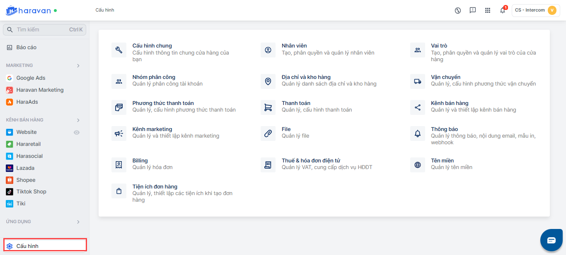The width and height of the screenshot is (566, 255).
Task: Go to Phương thức thanh toán settings
Action: click(163, 103)
